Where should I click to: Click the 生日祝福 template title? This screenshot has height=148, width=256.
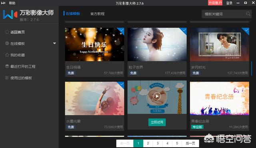click(x=73, y=67)
